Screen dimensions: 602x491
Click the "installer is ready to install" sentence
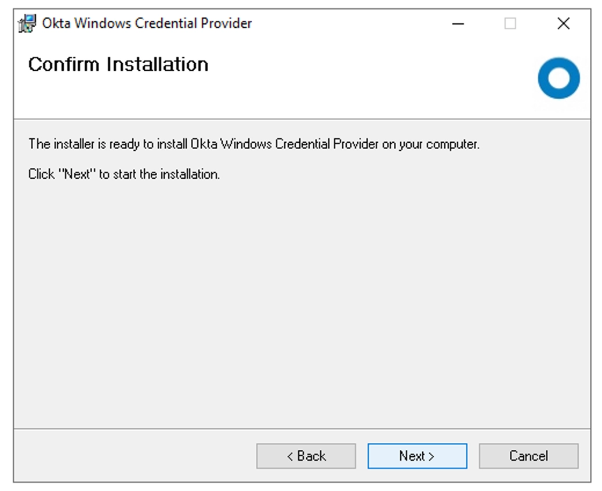254,145
